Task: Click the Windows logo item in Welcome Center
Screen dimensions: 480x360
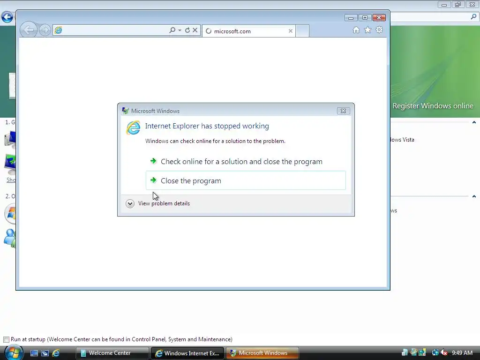Action: 10,213
